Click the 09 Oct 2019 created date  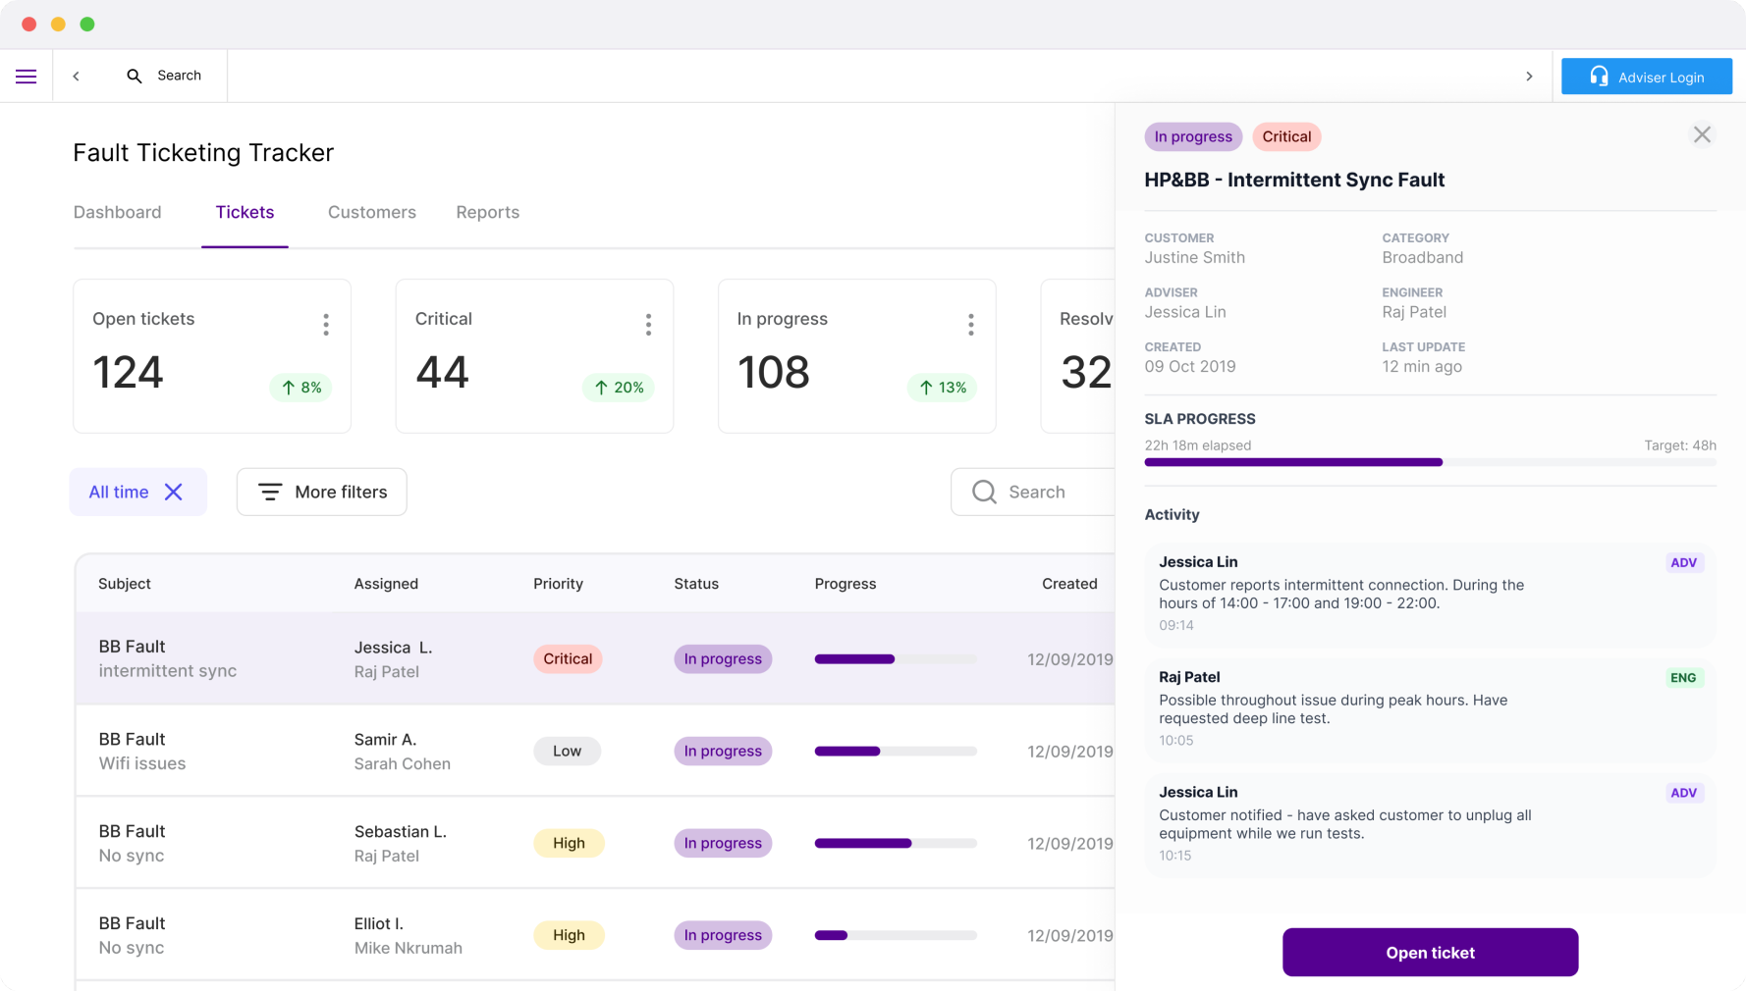point(1190,367)
